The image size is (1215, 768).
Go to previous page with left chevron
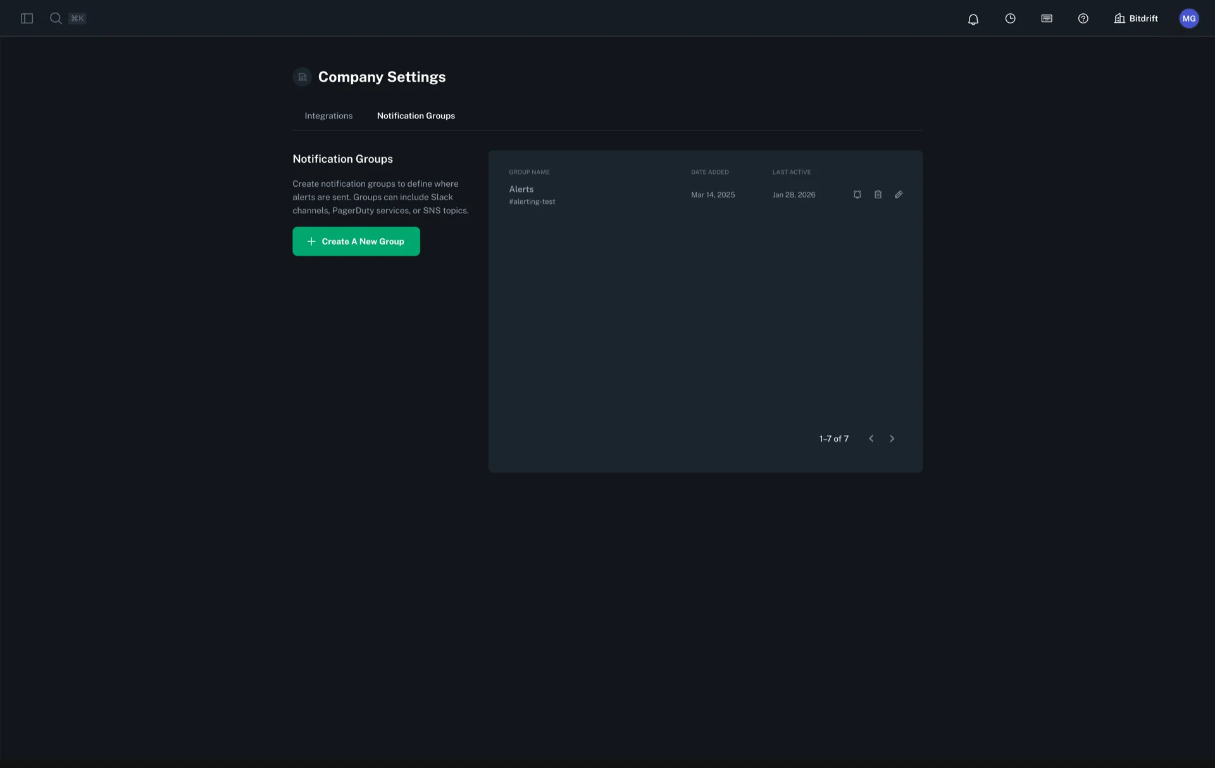pyautogui.click(x=871, y=438)
